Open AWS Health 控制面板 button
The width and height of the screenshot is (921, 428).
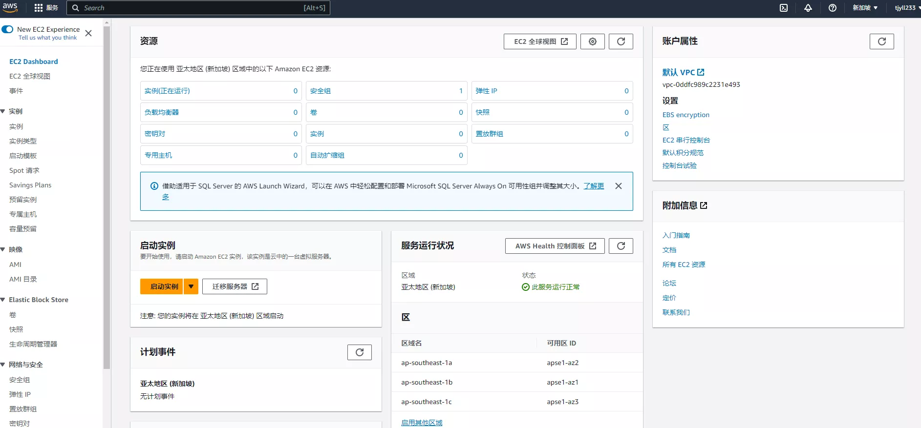click(555, 246)
